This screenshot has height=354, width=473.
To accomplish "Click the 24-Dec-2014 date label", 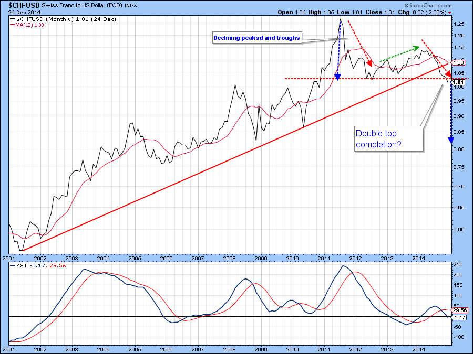I will 23,12.
